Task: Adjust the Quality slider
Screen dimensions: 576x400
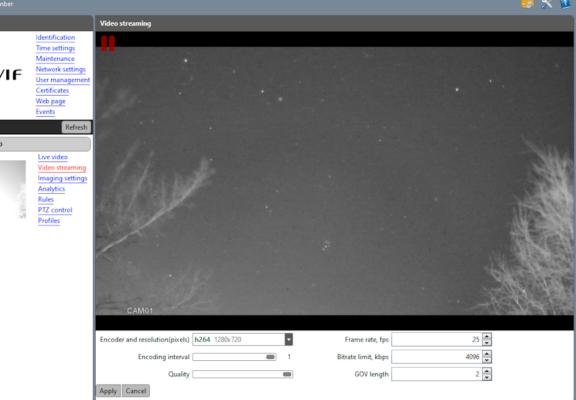Action: 242,375
